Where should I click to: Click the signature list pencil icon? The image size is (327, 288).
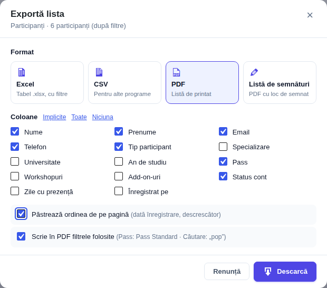pyautogui.click(x=254, y=72)
